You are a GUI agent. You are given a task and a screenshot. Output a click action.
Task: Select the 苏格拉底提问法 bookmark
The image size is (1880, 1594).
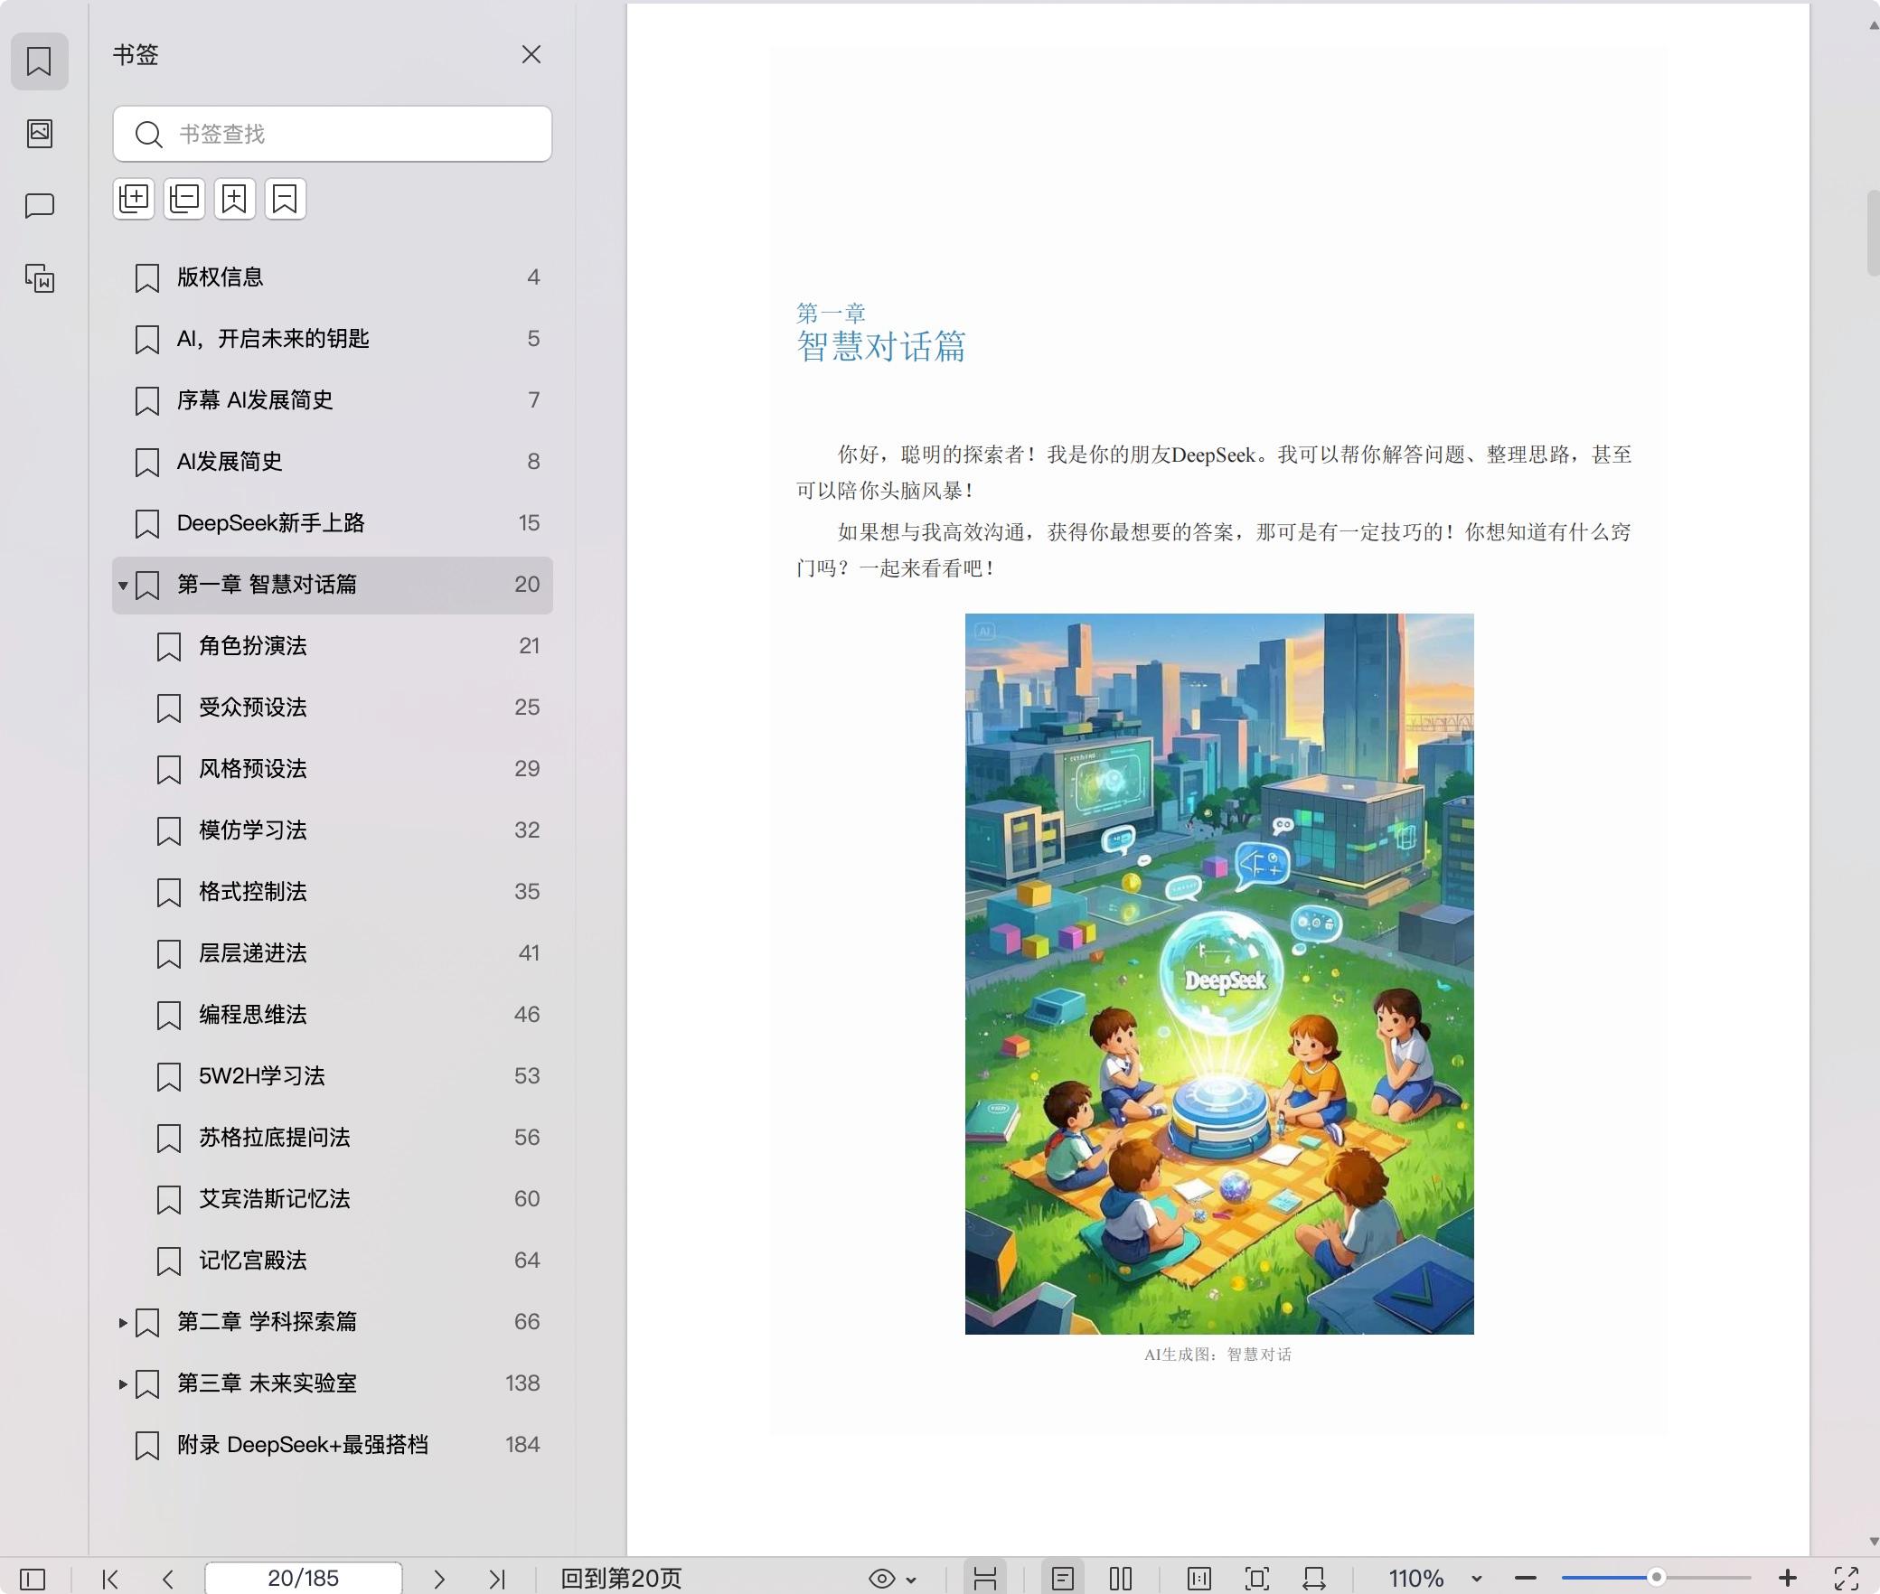pyautogui.click(x=275, y=1138)
